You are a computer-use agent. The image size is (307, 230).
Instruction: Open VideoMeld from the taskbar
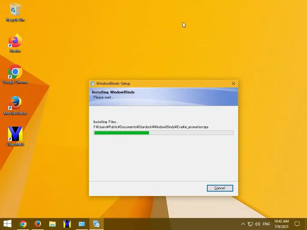[x=67, y=224]
